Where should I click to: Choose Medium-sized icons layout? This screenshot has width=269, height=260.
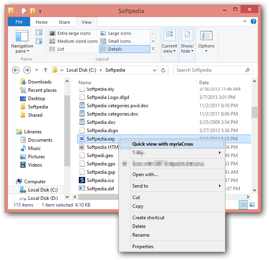(x=73, y=41)
